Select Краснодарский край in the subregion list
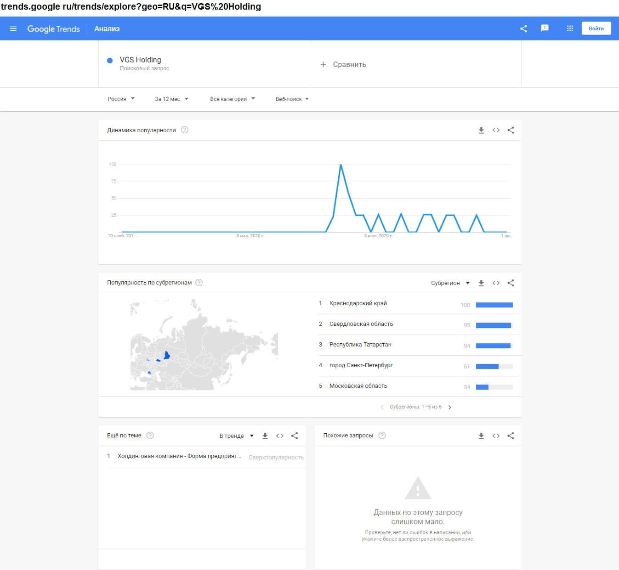619x570 pixels. 358,303
